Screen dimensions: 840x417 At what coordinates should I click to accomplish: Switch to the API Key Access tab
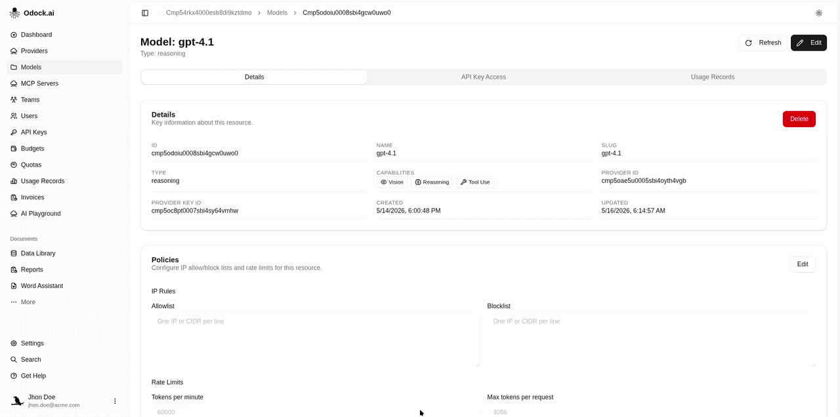(x=484, y=77)
